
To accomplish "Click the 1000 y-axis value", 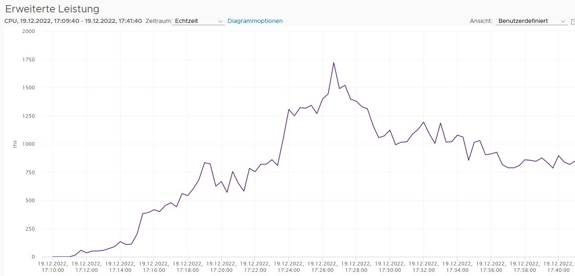I will 28,144.
